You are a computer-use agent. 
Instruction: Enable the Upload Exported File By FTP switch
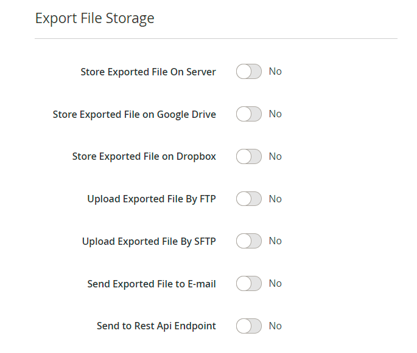tap(248, 199)
